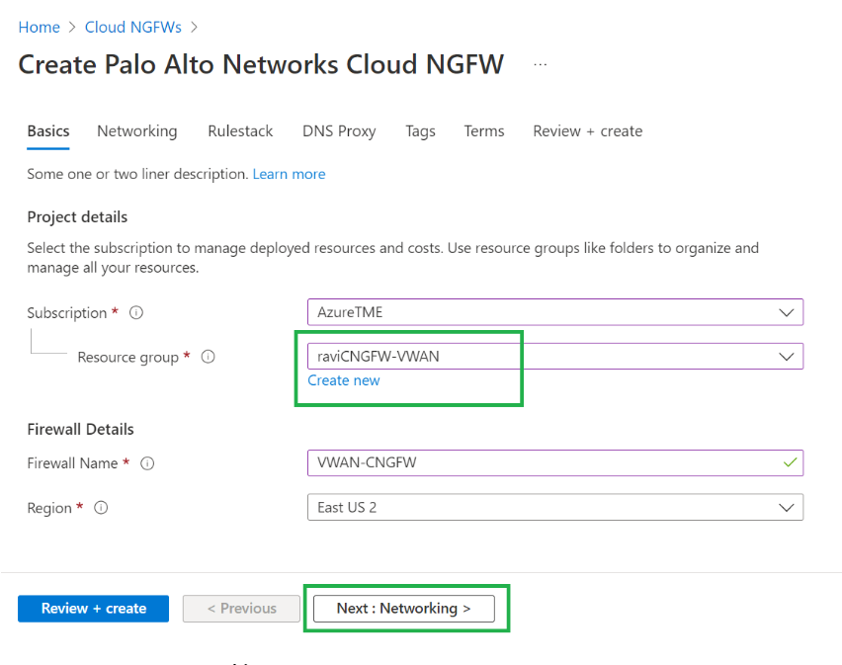The width and height of the screenshot is (842, 665).
Task: Click the Next : Networking button
Action: click(403, 609)
